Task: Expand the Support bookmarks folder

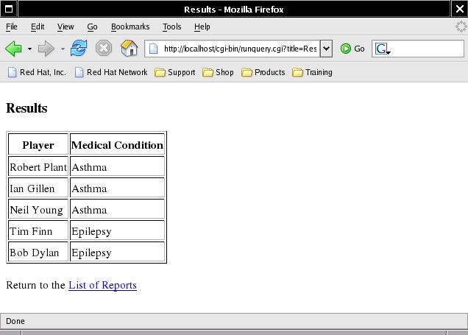Action: tap(174, 72)
